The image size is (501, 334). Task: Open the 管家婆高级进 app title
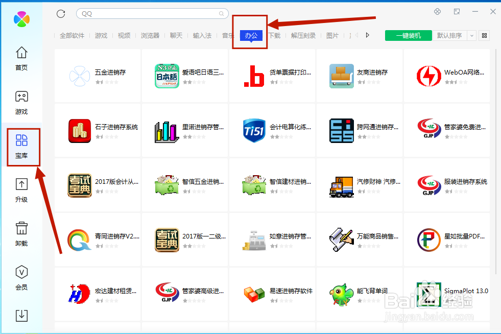tap(203, 291)
